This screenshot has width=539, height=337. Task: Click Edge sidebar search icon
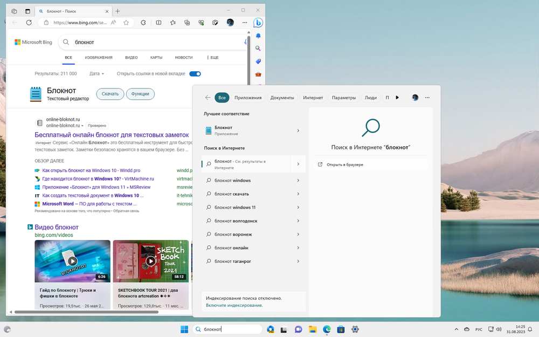click(x=258, y=49)
